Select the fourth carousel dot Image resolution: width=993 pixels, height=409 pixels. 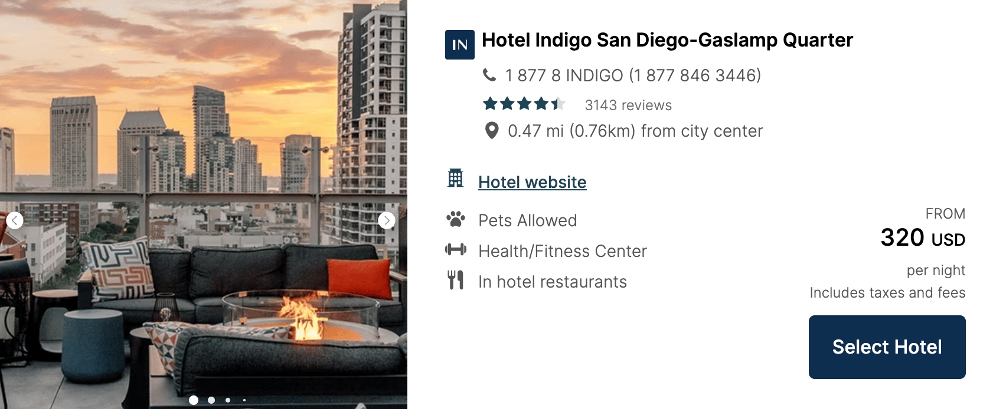(x=244, y=400)
